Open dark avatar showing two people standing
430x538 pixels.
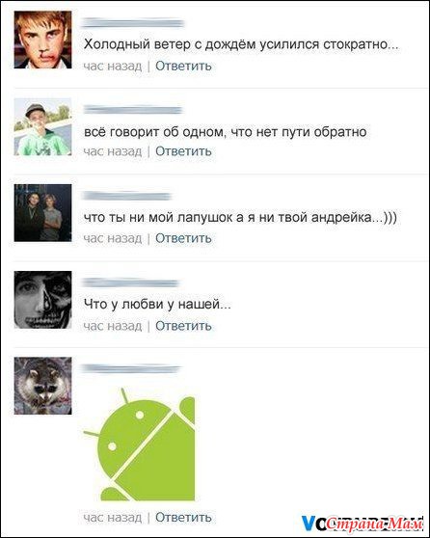pos(42,213)
